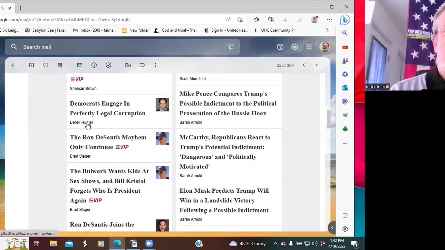This screenshot has width=445, height=250.
Task: Open File Explorer from taskbar
Action: (x=53, y=243)
